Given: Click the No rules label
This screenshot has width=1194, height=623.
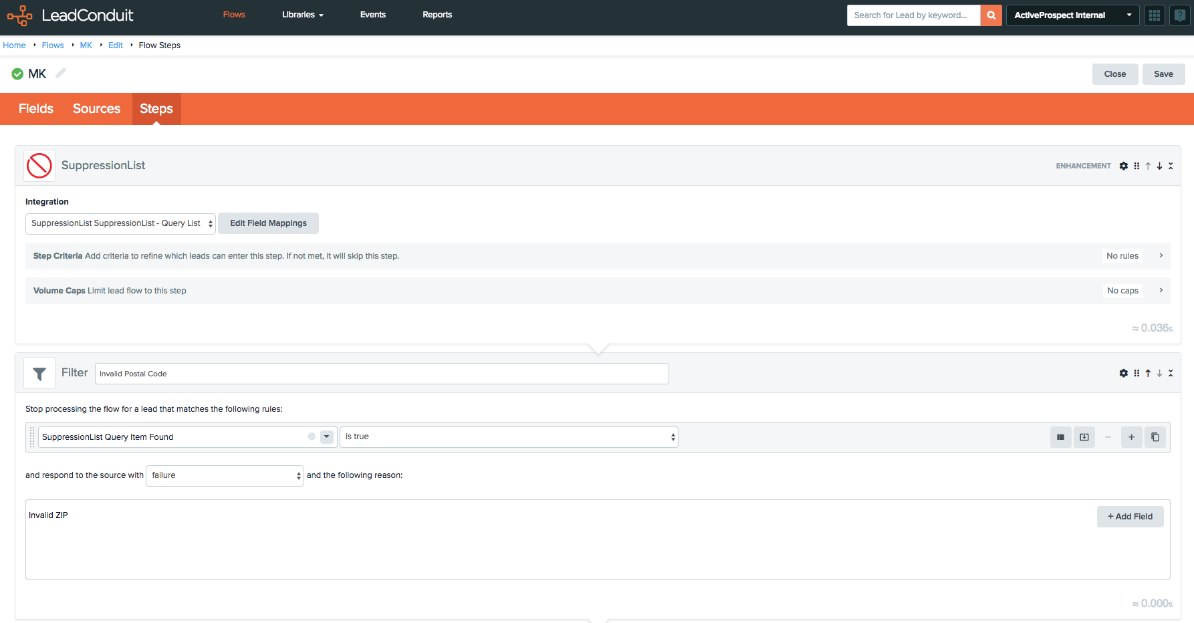Looking at the screenshot, I should (1122, 256).
